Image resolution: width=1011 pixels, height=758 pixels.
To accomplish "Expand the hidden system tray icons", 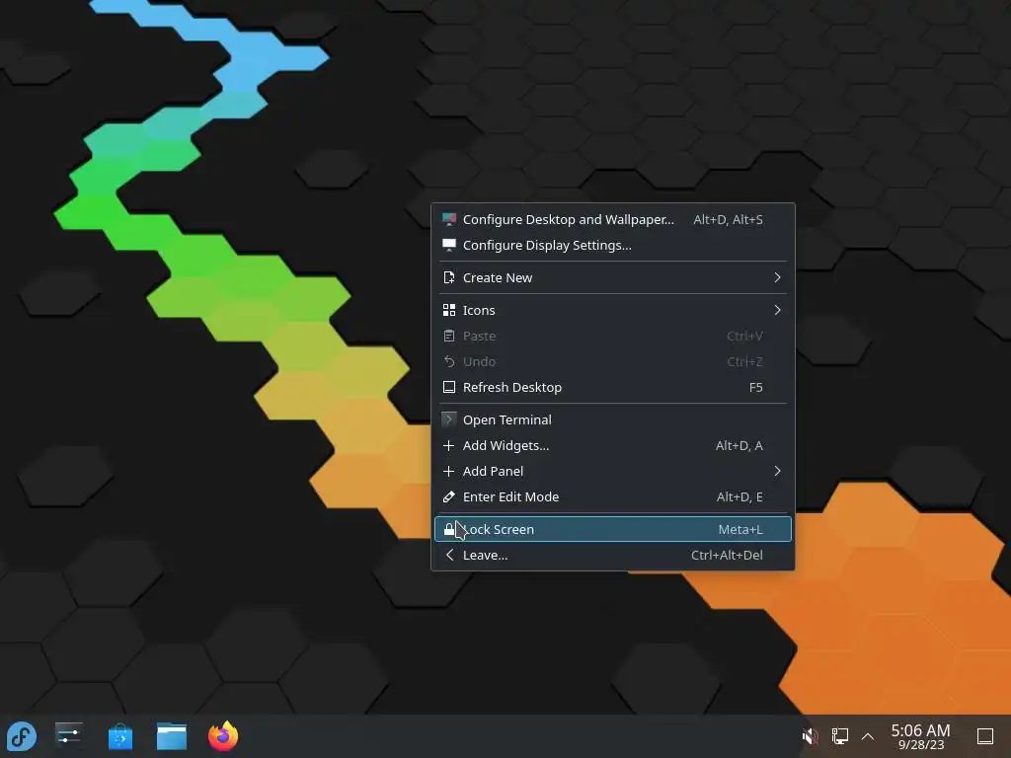I will [868, 736].
